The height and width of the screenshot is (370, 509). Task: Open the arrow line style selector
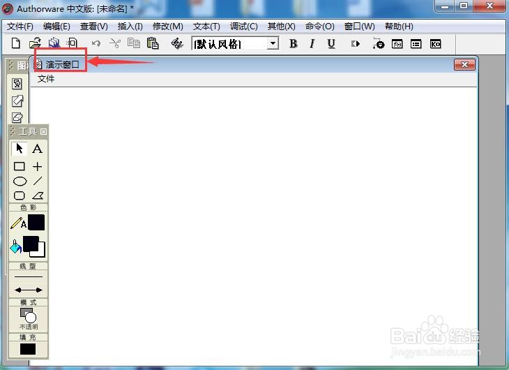point(29,290)
